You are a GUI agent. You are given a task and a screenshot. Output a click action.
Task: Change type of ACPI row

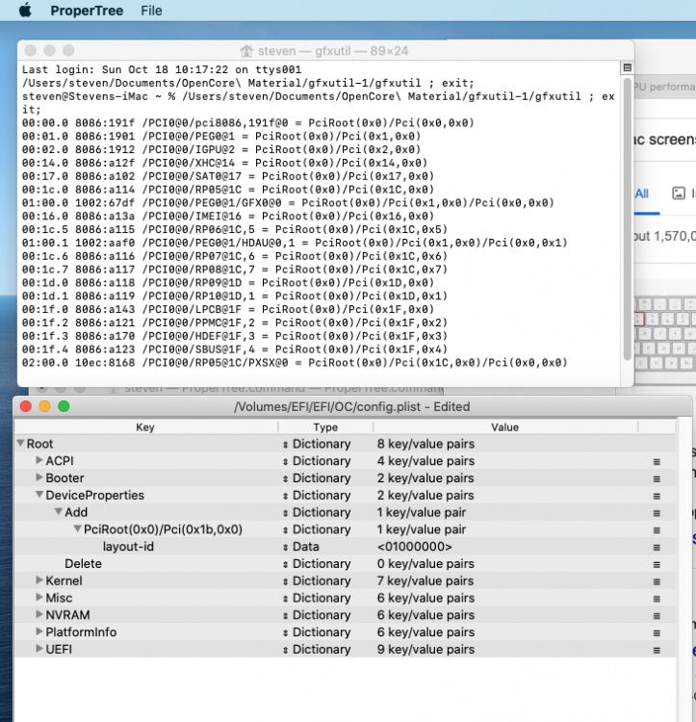[x=285, y=461]
